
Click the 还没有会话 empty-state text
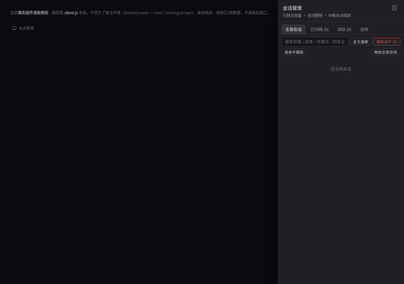[341, 69]
